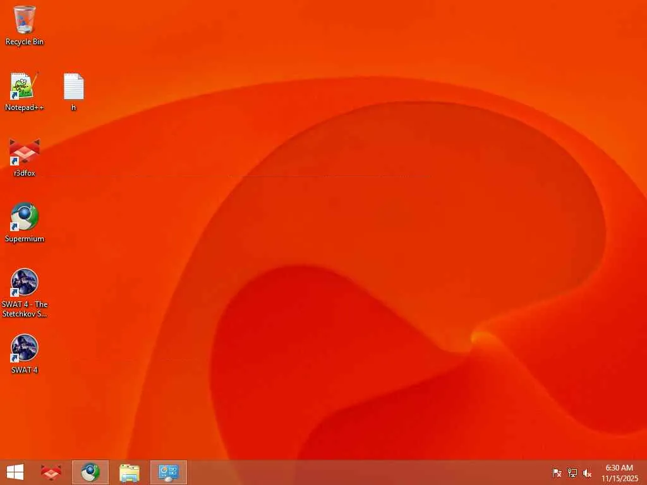This screenshot has height=485, width=647.
Task: Open the network status tray icon
Action: tap(572, 473)
